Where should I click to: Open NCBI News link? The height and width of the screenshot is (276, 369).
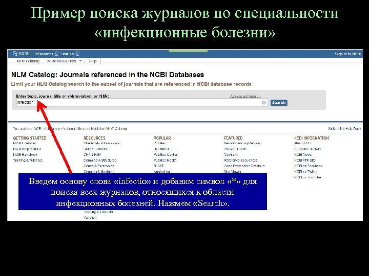(x=303, y=155)
